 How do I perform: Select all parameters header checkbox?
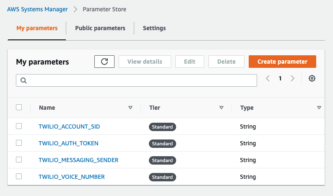point(19,107)
